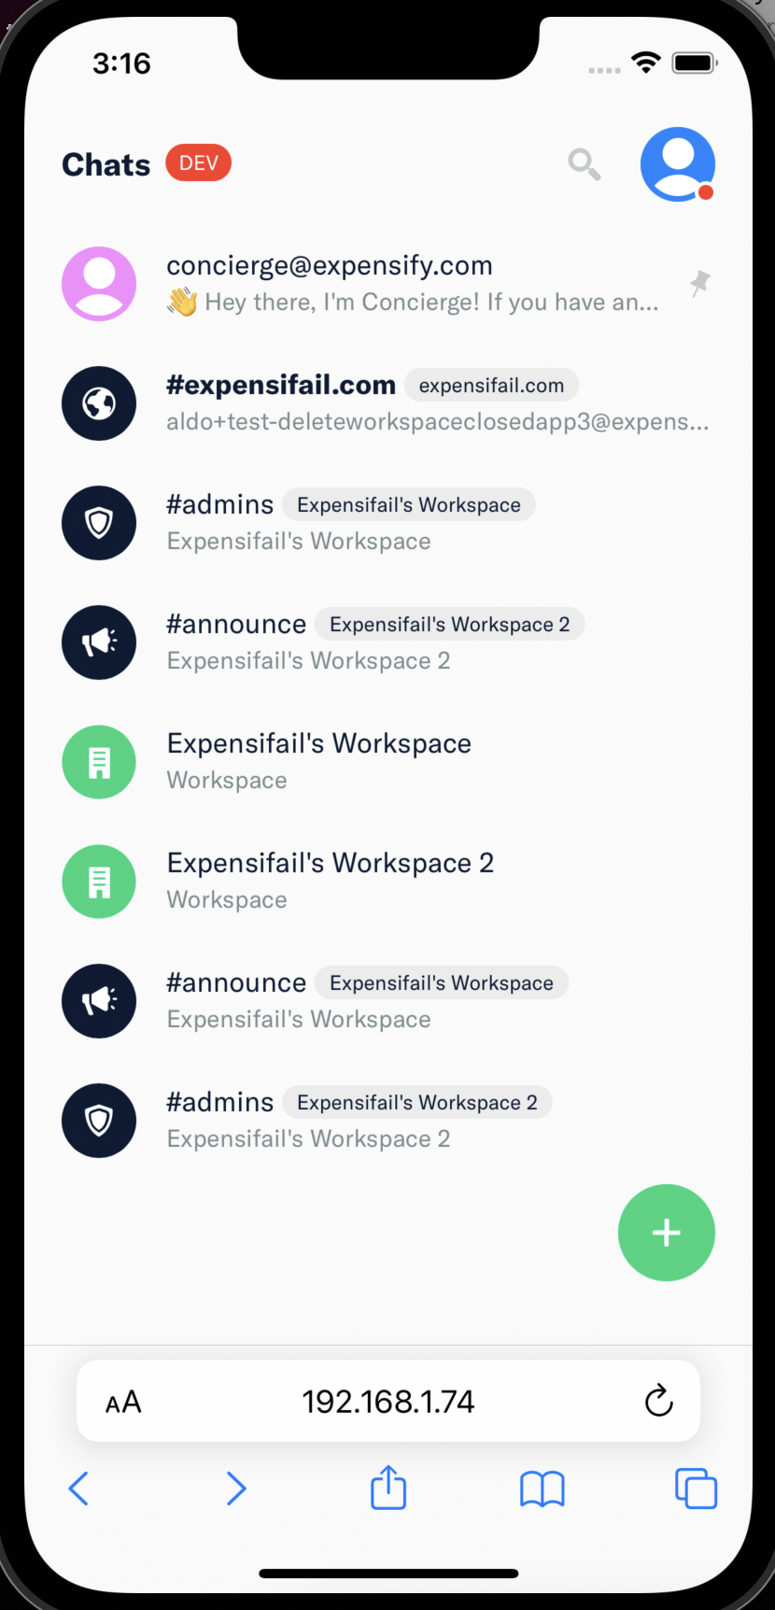
Task: Tap the Wi-Fi status icon
Action: [645, 63]
